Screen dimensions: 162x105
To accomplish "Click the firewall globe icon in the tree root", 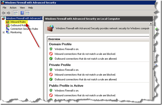I will tap(4, 18).
